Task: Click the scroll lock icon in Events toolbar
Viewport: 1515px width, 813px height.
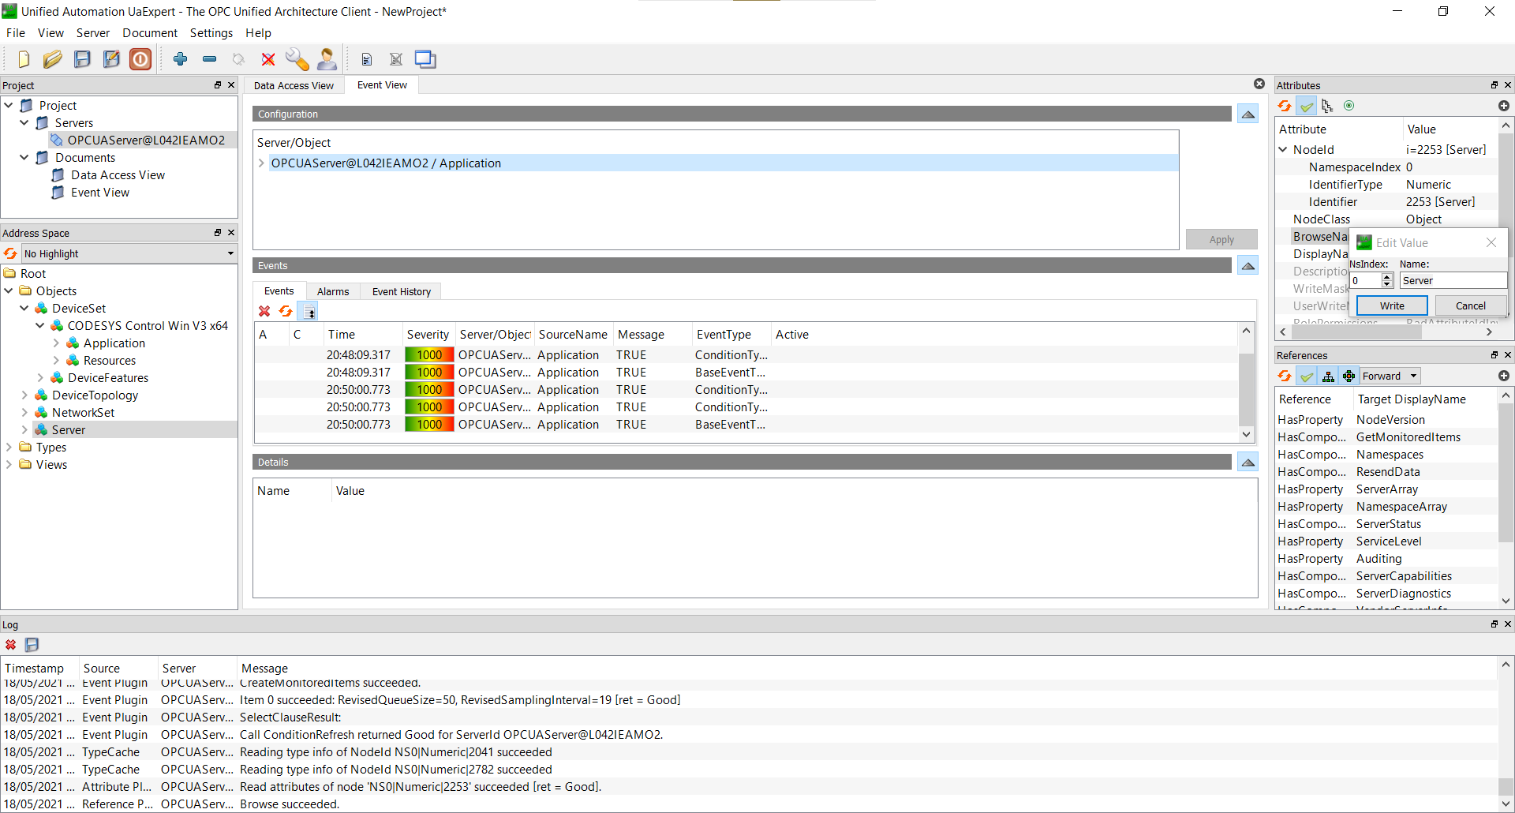Action: point(309,312)
